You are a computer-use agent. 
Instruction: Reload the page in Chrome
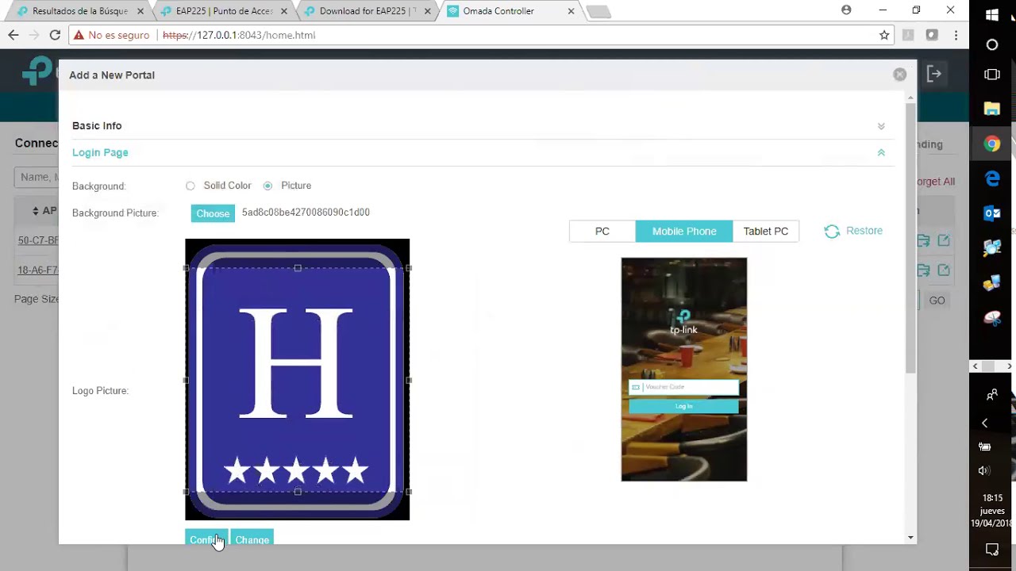(x=55, y=35)
